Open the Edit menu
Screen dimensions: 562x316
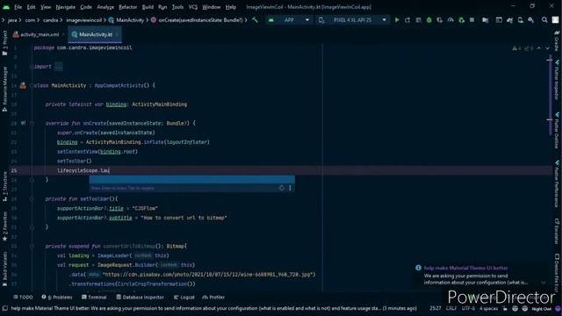click(x=32, y=7)
